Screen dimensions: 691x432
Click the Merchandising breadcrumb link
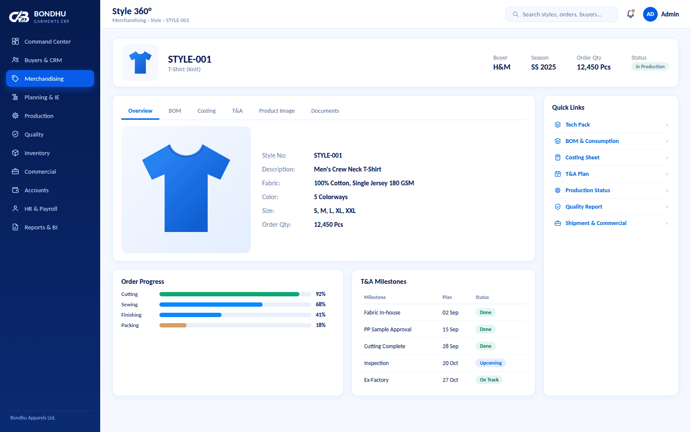129,20
